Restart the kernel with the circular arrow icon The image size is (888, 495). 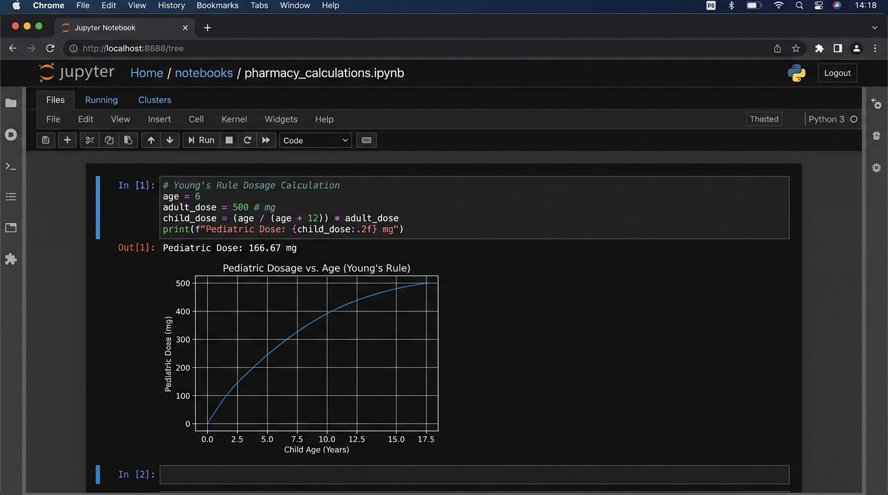[x=247, y=140]
